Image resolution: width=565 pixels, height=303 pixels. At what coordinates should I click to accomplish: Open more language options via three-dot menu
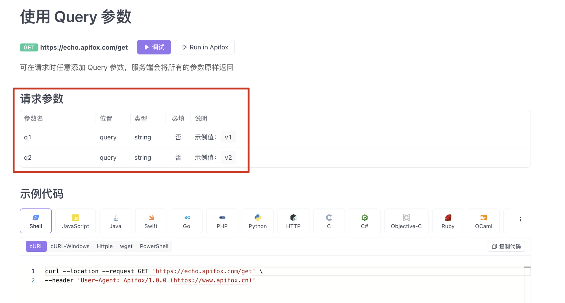tap(520, 219)
